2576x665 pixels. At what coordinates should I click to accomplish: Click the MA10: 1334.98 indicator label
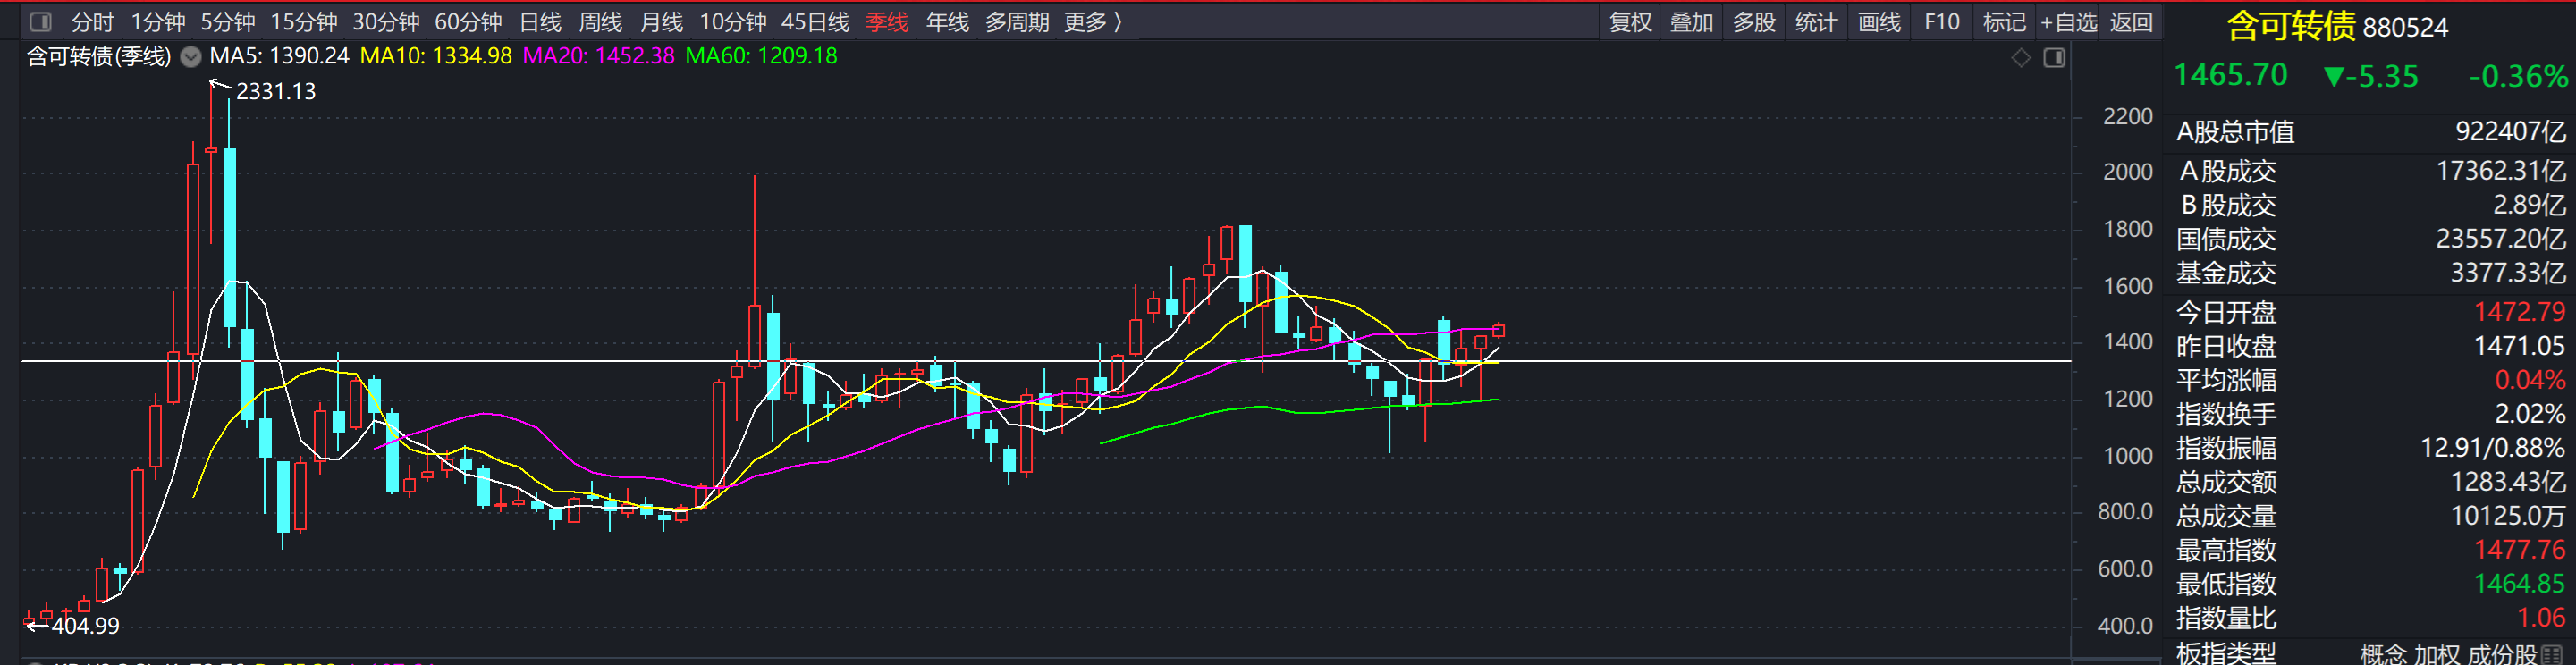coord(436,56)
